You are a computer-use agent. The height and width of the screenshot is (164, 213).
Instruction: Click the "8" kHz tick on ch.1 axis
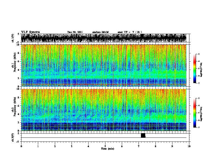[19, 53]
